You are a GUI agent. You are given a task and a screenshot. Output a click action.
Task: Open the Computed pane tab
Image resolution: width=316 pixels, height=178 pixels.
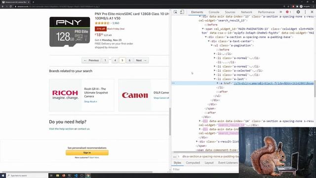pos(193,163)
